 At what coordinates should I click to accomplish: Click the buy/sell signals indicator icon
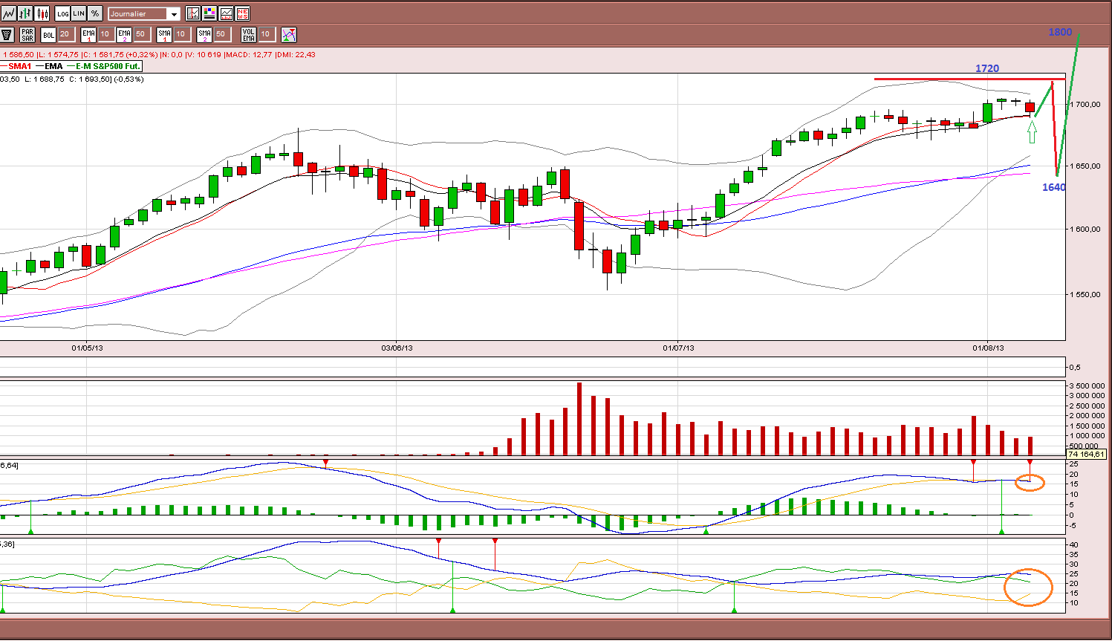289,34
